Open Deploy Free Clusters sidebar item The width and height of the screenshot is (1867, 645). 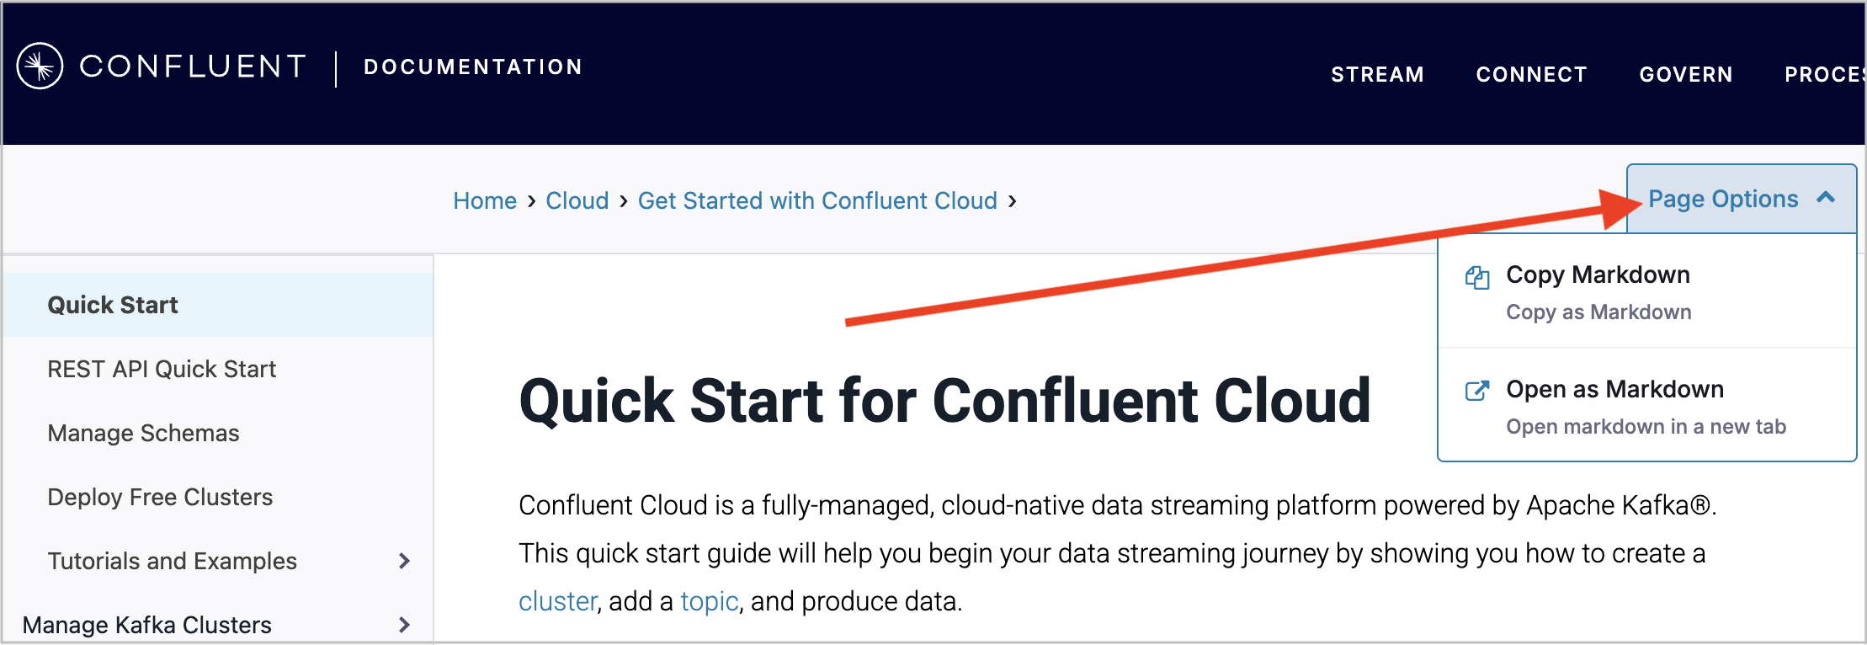tap(160, 497)
